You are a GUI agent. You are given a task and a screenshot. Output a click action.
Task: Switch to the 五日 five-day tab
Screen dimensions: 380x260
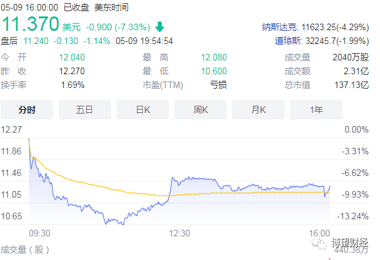85,110
